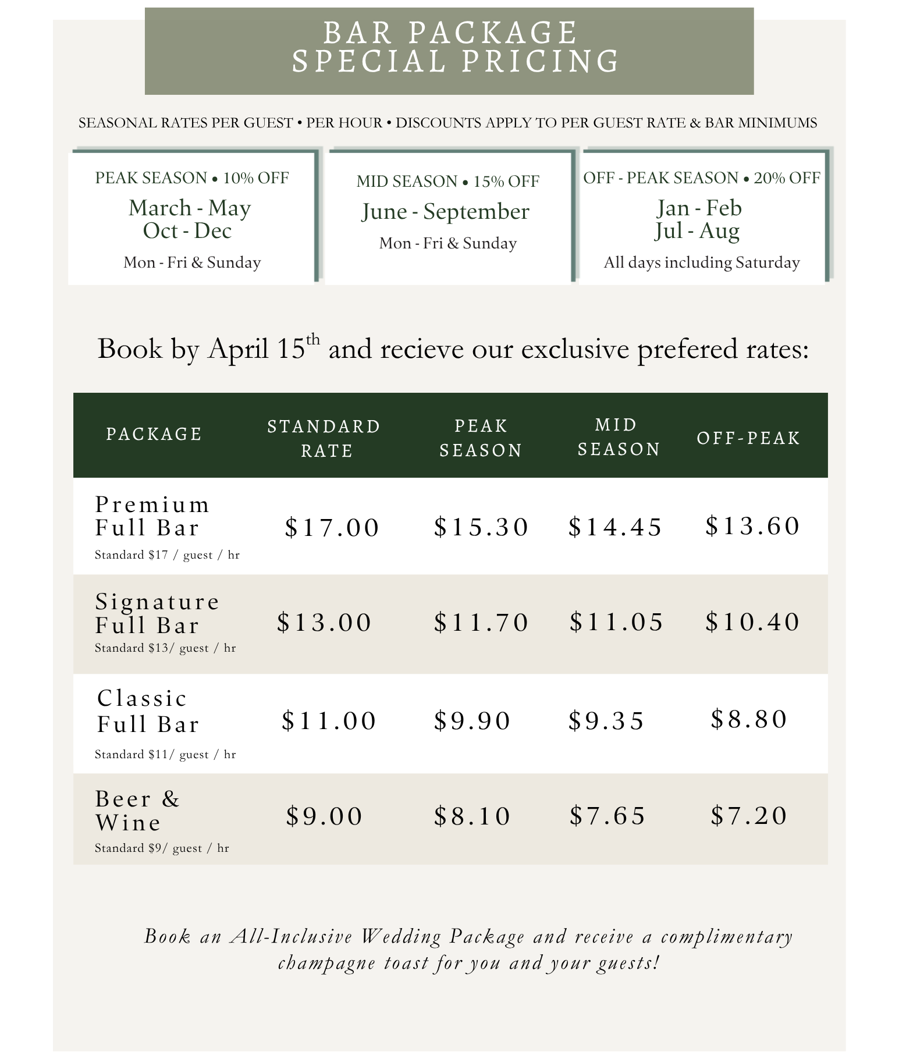The width and height of the screenshot is (899, 1059).
Task: Click the Mid Season column header
Action: (618, 437)
